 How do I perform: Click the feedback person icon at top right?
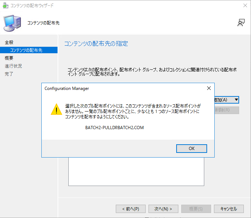point(241,23)
